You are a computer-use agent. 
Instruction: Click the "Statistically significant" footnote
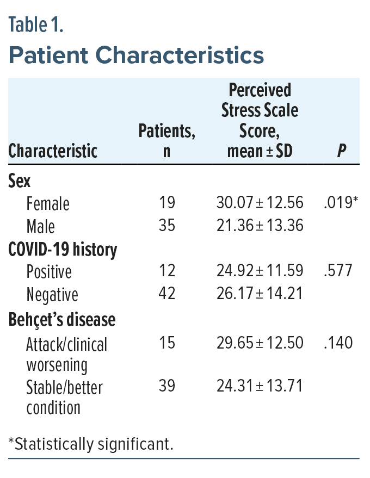(x=91, y=444)
